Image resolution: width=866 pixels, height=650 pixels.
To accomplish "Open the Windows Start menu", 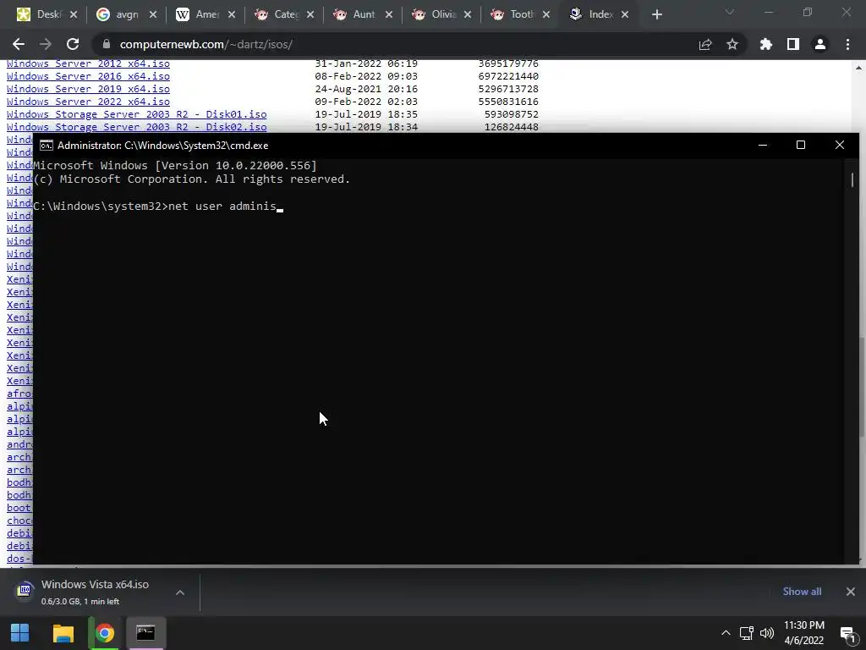I will point(20,633).
